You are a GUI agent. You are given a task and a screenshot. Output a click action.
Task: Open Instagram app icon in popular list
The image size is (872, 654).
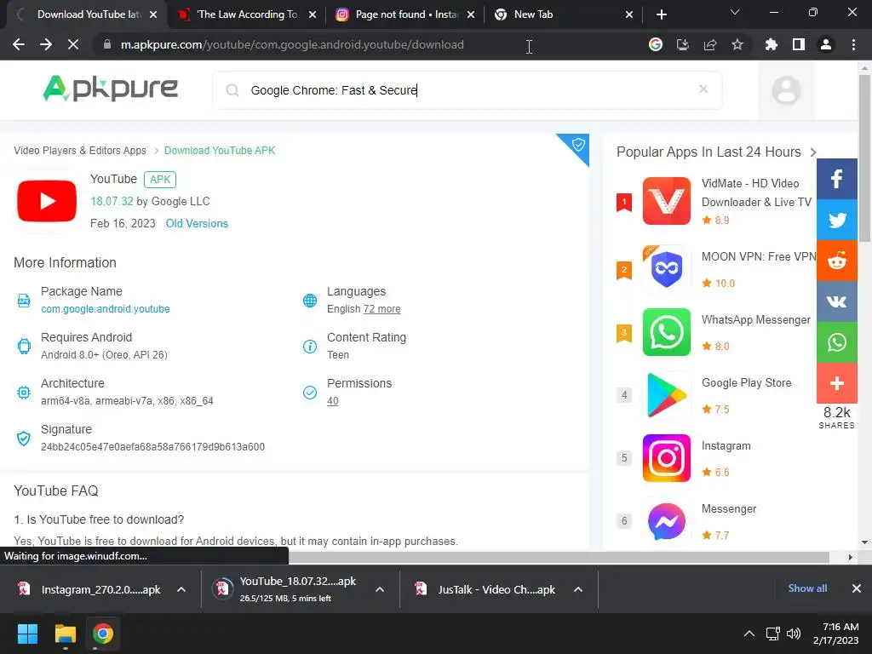click(666, 458)
